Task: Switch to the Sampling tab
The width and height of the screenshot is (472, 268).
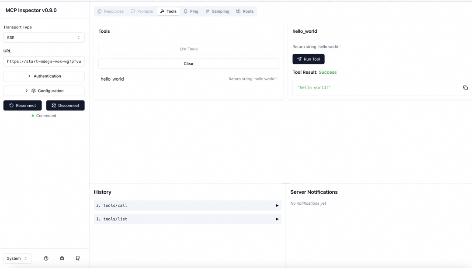Action: [x=217, y=11]
